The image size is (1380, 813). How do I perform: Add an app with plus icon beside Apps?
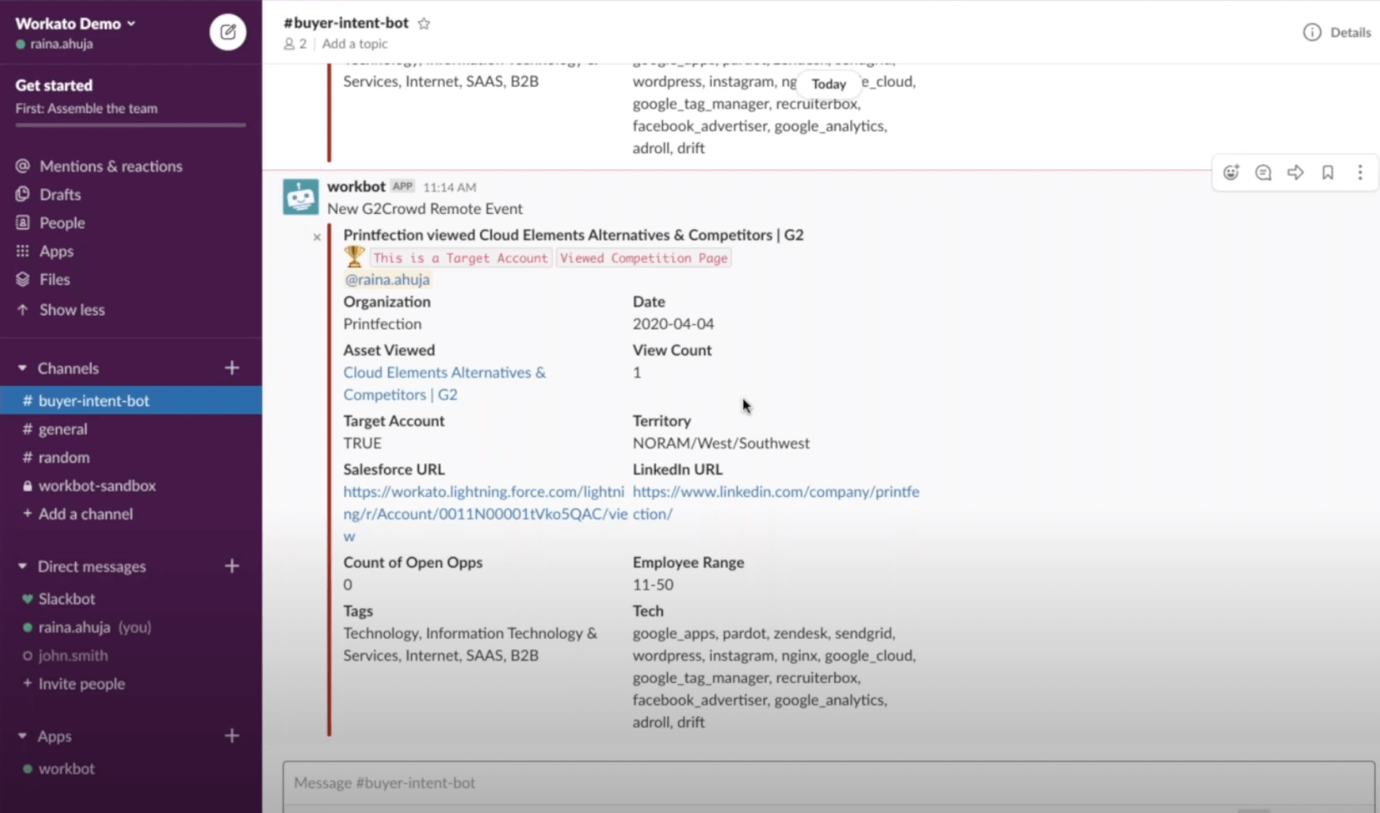click(x=232, y=736)
